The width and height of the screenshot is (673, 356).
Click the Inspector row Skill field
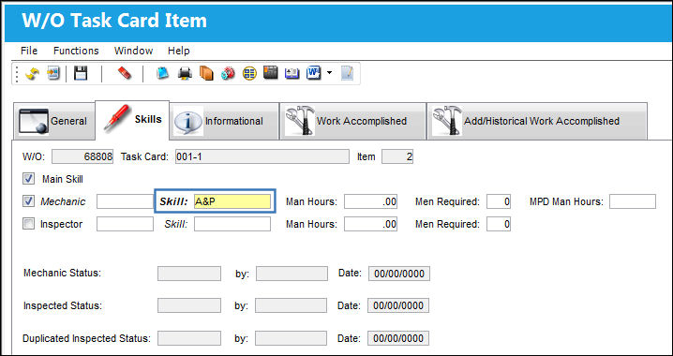pos(232,224)
